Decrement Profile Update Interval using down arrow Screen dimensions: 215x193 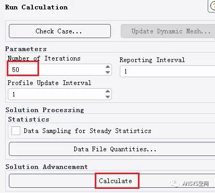pyautogui.click(x=108, y=96)
